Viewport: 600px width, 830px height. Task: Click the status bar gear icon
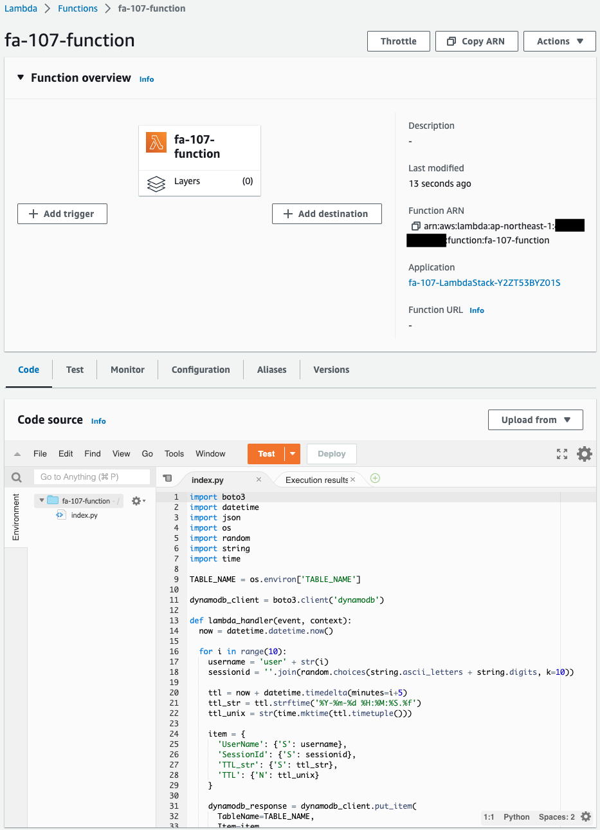click(x=586, y=816)
